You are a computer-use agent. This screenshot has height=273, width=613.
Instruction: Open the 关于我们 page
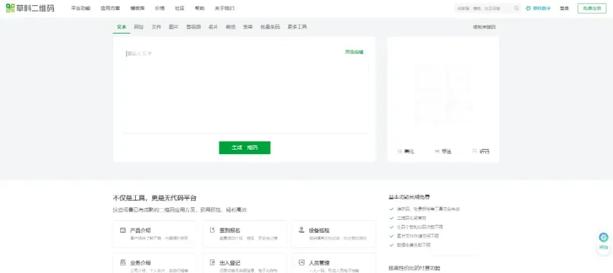pyautogui.click(x=225, y=8)
